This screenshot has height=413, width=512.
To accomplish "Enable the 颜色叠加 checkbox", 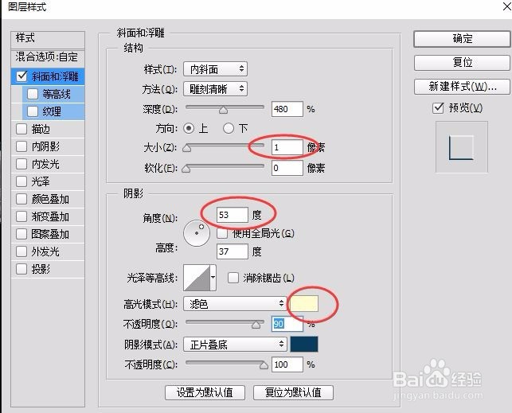I will [21, 199].
